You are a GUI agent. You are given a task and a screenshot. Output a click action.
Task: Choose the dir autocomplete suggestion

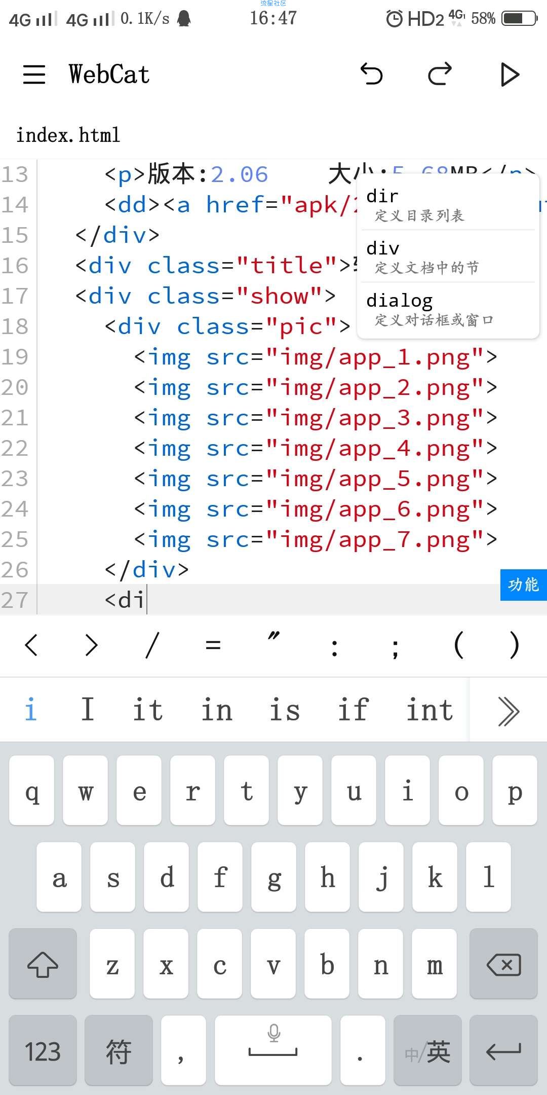pos(448,205)
